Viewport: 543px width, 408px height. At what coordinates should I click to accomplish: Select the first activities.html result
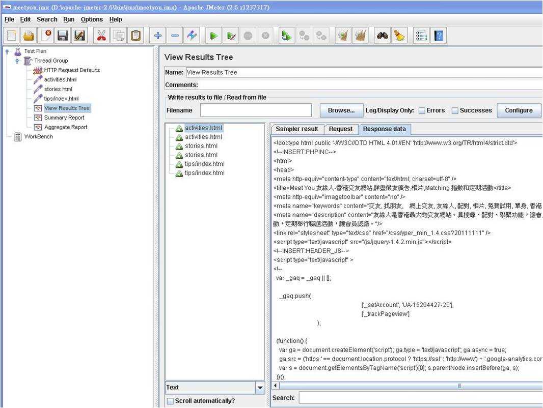click(204, 128)
